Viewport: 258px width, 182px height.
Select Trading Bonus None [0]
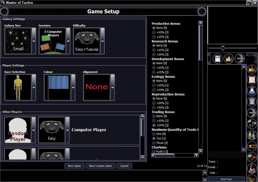(160, 116)
